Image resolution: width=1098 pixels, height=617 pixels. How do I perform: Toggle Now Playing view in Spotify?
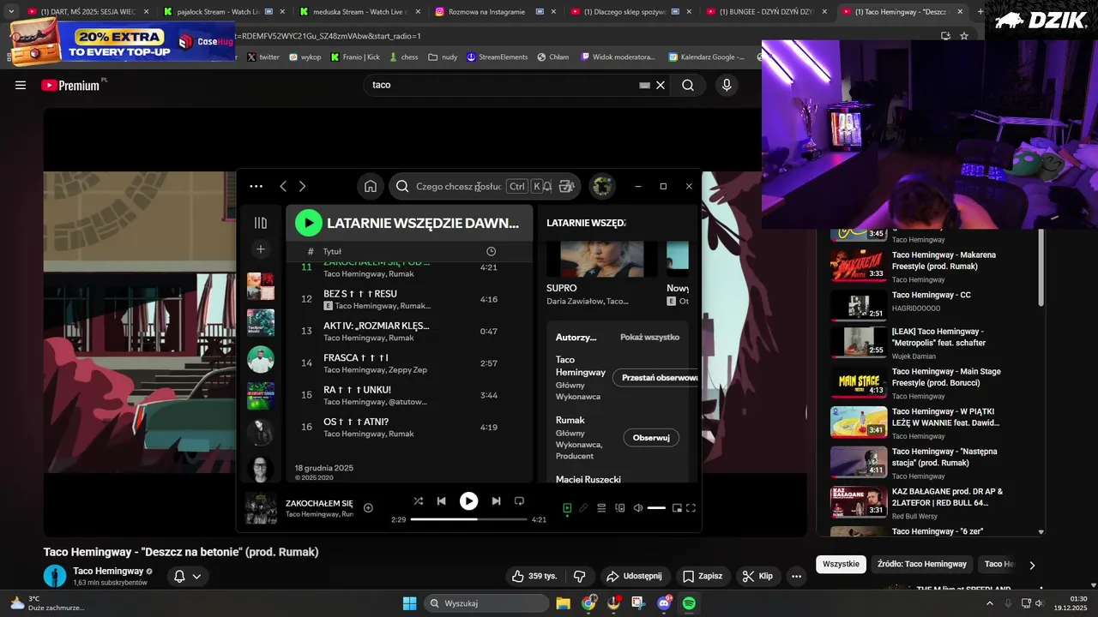[567, 508]
